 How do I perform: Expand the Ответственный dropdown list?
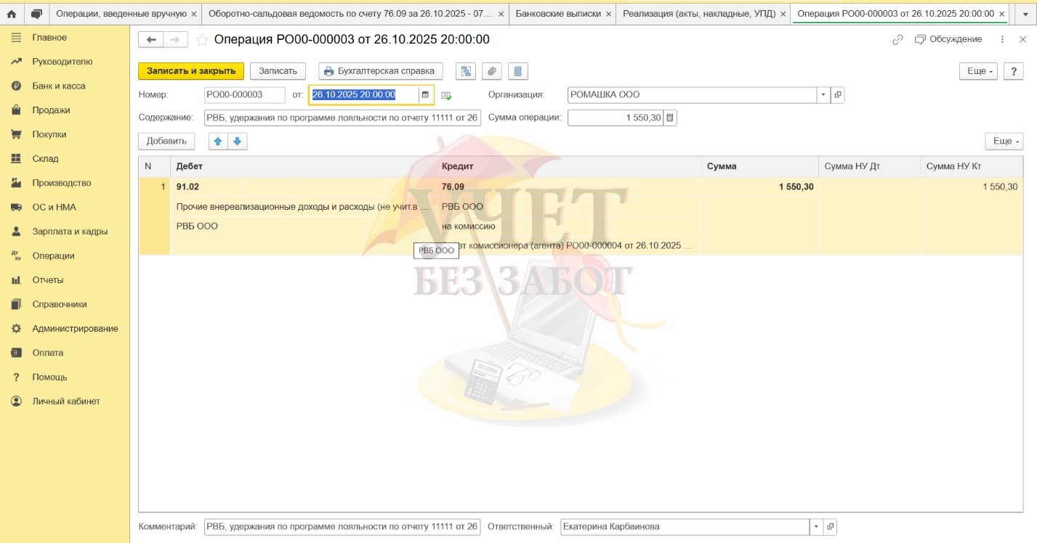[x=816, y=527]
